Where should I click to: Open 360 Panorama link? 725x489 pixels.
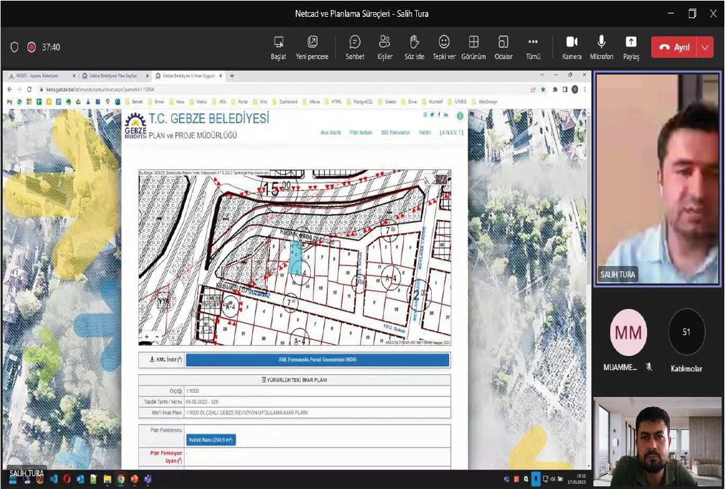coord(395,133)
